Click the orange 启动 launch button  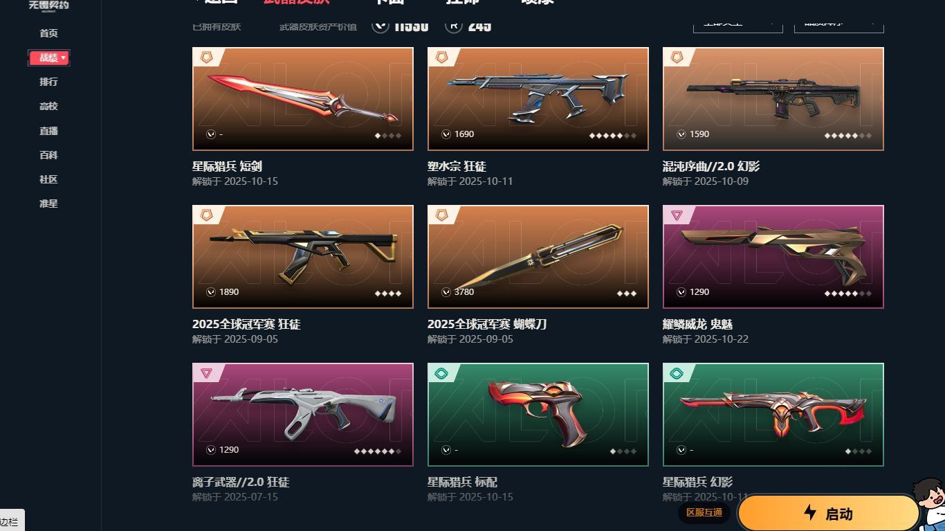click(828, 513)
